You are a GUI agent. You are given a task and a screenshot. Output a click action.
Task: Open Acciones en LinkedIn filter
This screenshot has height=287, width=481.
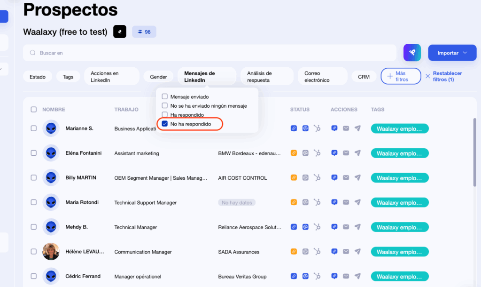[x=112, y=77]
